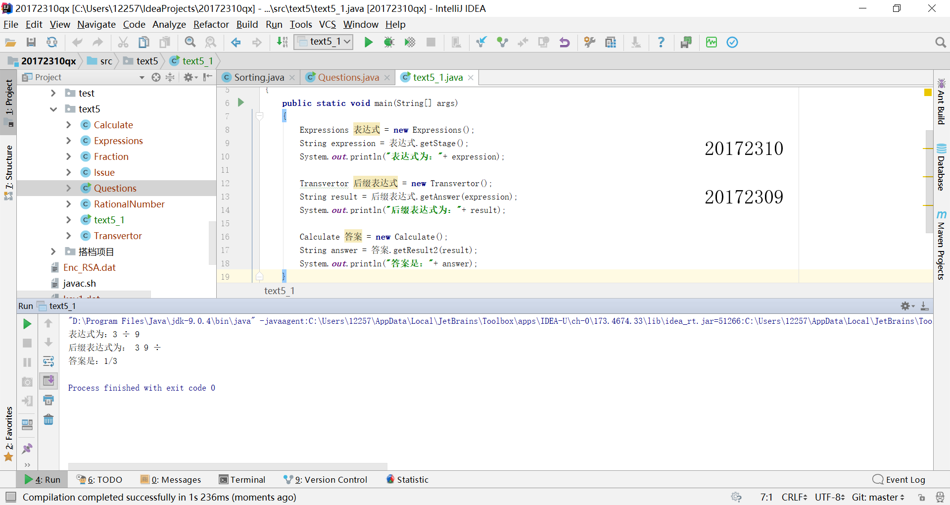The height and width of the screenshot is (505, 950).
Task: Click the VCS commit icon
Action: [502, 43]
